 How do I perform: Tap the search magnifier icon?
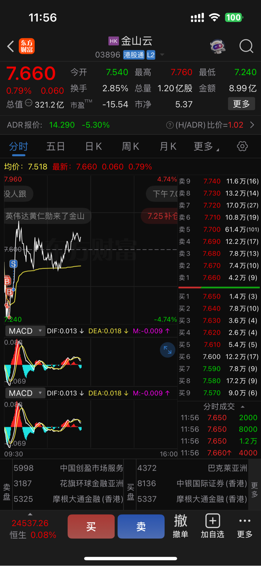point(246,46)
